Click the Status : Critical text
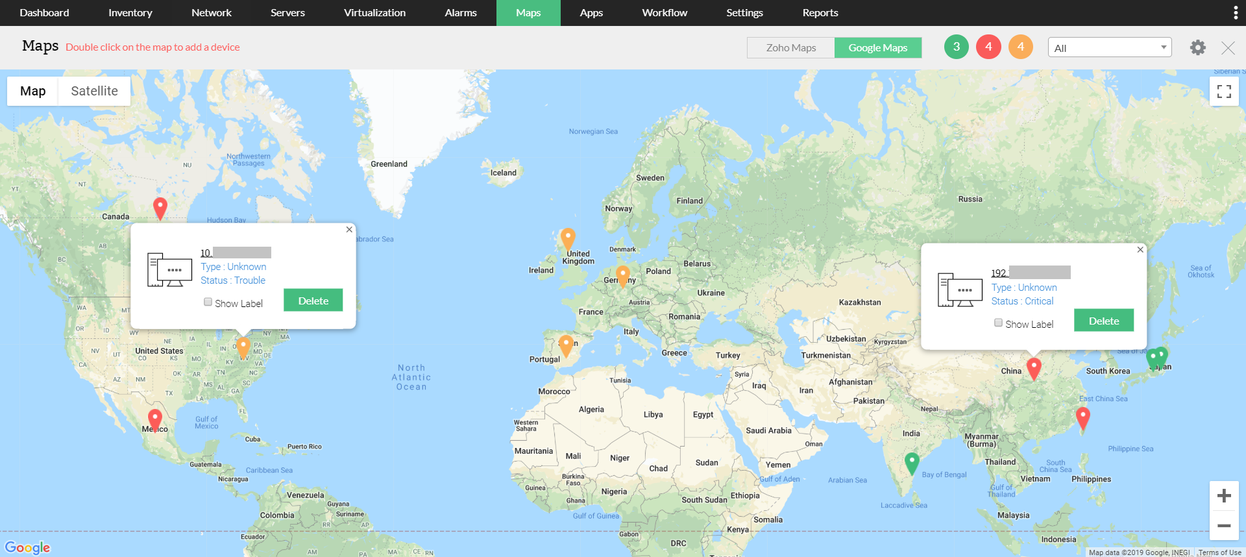The height and width of the screenshot is (557, 1246). pyautogui.click(x=1022, y=301)
